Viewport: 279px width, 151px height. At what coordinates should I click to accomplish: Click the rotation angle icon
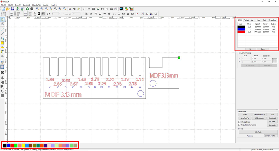(48, 14)
